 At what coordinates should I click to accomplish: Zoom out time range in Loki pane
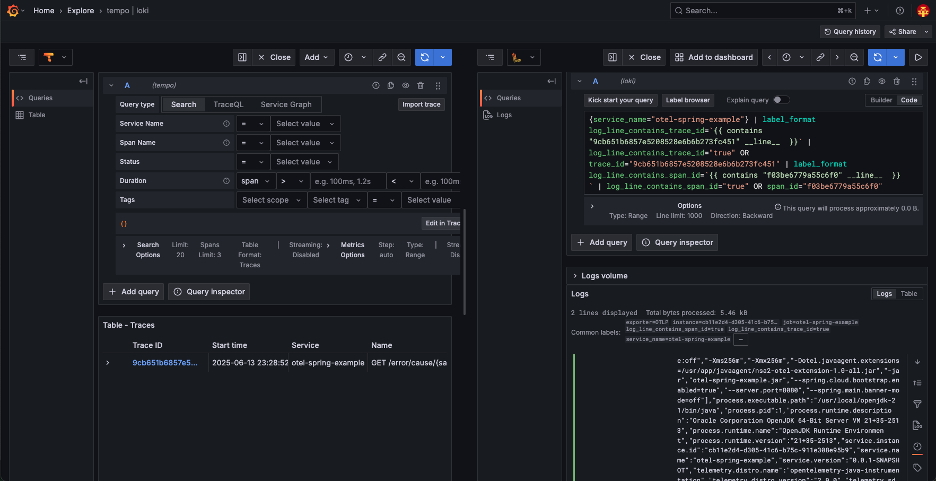pos(854,57)
